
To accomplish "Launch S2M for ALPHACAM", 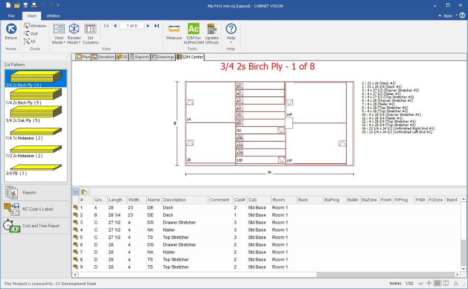I will [193, 33].
